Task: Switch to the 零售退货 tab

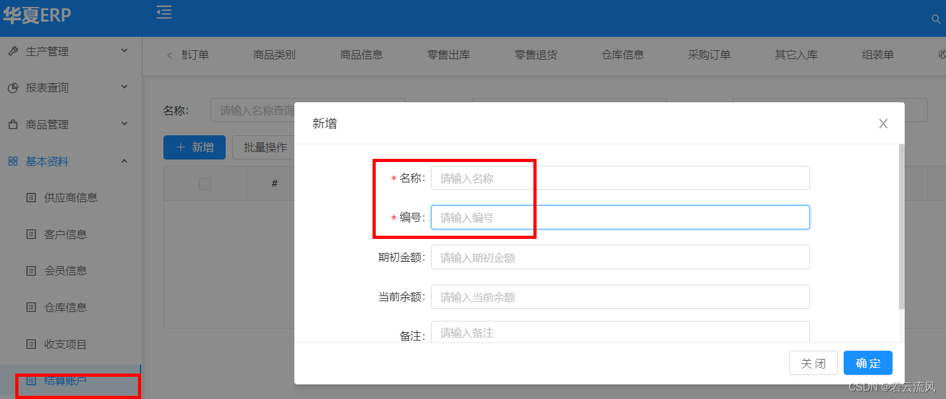Action: click(536, 55)
